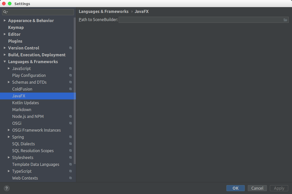Image resolution: width=292 pixels, height=194 pixels.
Task: Click folder browse icon for SceneBuilder path
Action: click(x=285, y=20)
